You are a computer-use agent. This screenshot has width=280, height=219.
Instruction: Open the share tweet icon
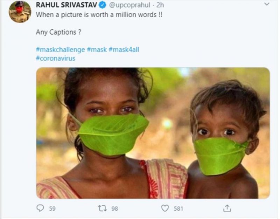click(227, 208)
